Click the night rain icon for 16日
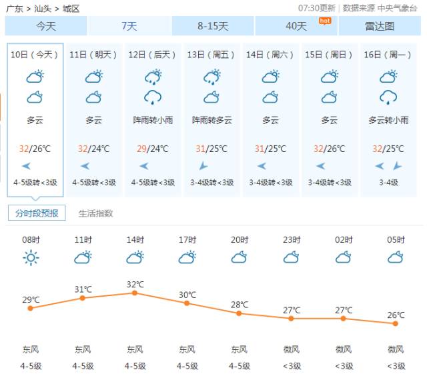This screenshot has width=427, height=380. pos(388,98)
